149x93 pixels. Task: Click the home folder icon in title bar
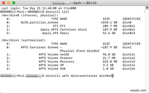coord(53,3)
